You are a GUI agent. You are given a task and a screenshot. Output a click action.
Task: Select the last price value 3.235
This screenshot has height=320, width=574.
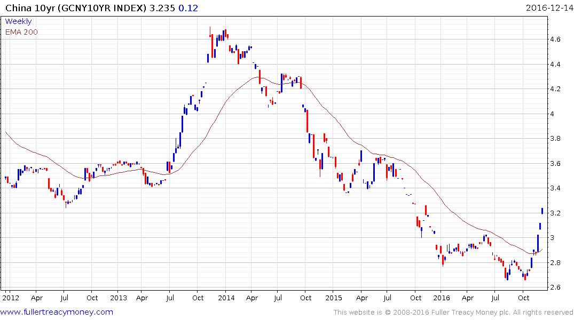point(162,8)
